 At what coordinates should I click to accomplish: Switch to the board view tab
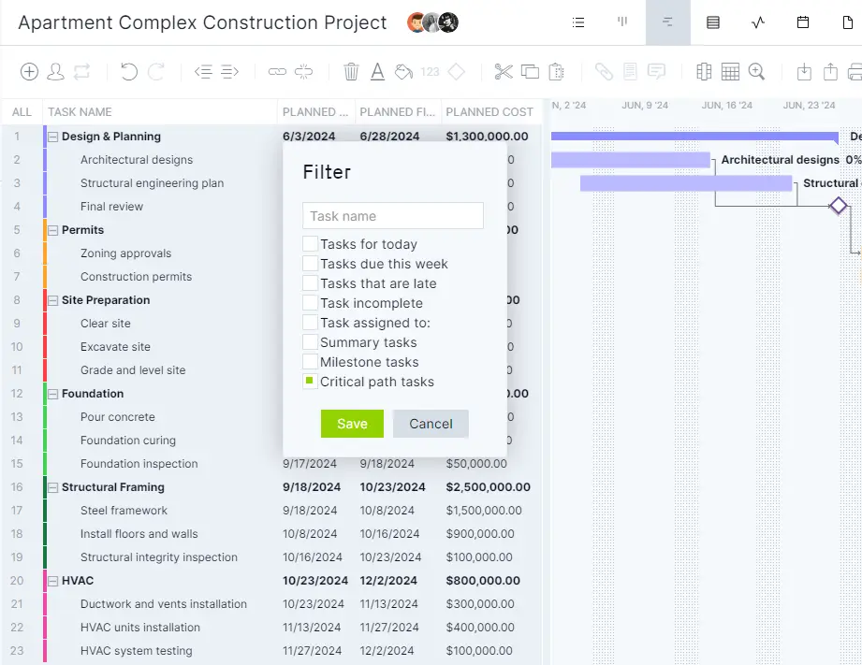click(x=622, y=22)
